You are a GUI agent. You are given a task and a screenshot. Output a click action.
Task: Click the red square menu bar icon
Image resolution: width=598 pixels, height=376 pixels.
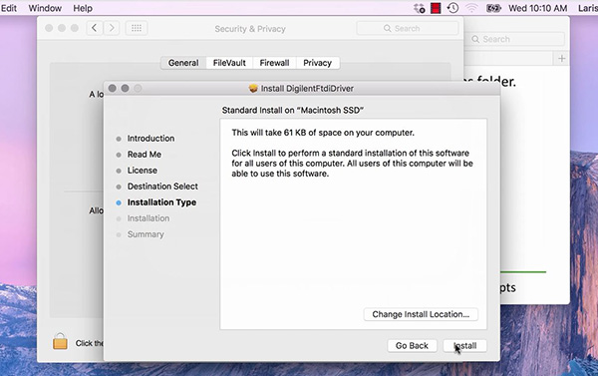[x=436, y=8]
